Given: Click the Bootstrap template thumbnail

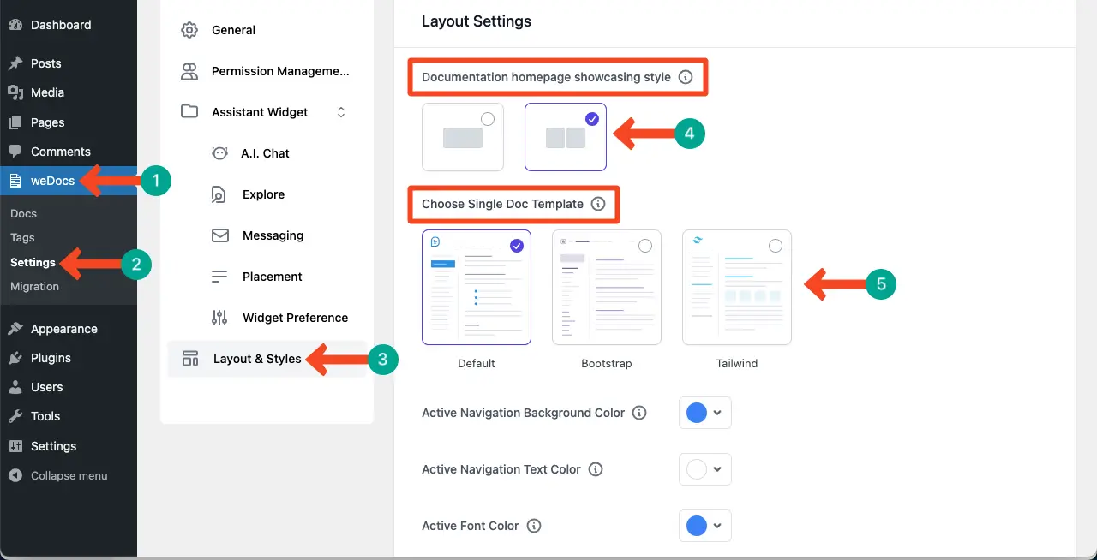Looking at the screenshot, I should pyautogui.click(x=607, y=287).
